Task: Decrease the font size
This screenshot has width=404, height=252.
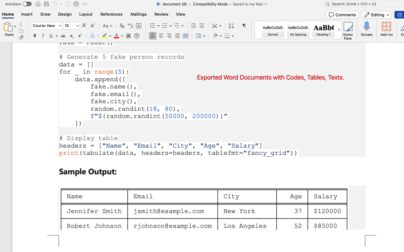Action: pyautogui.click(x=92, y=26)
